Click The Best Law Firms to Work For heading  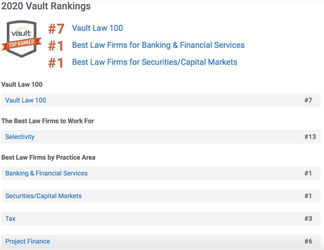coord(47,121)
